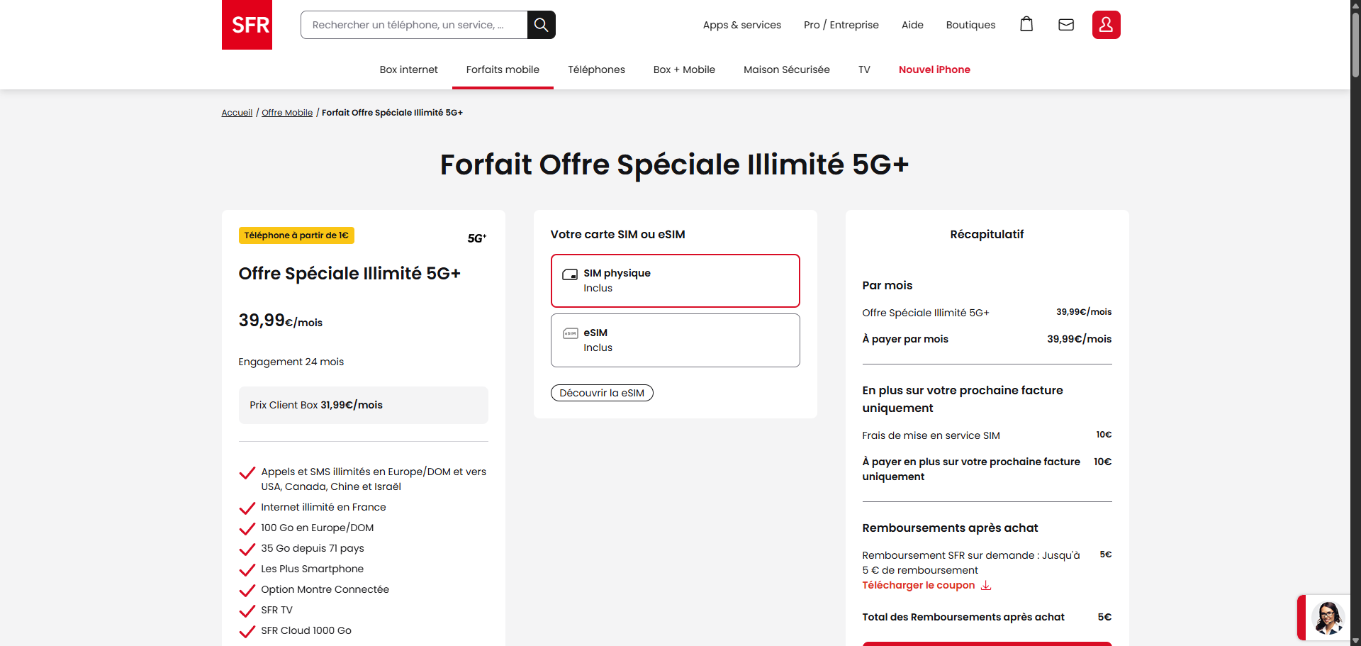This screenshot has height=646, width=1361.
Task: Click the SFR logo
Action: click(247, 25)
